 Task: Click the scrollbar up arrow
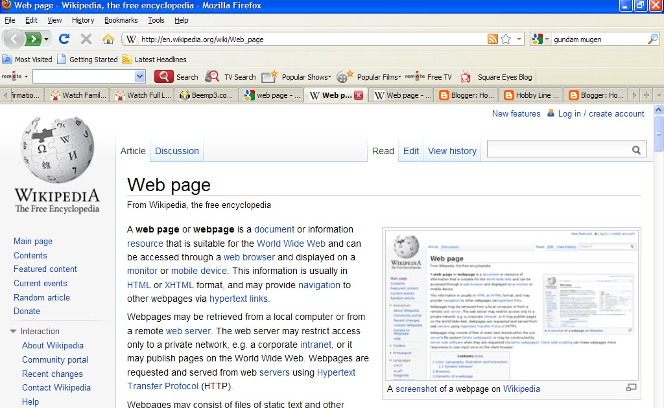659,110
